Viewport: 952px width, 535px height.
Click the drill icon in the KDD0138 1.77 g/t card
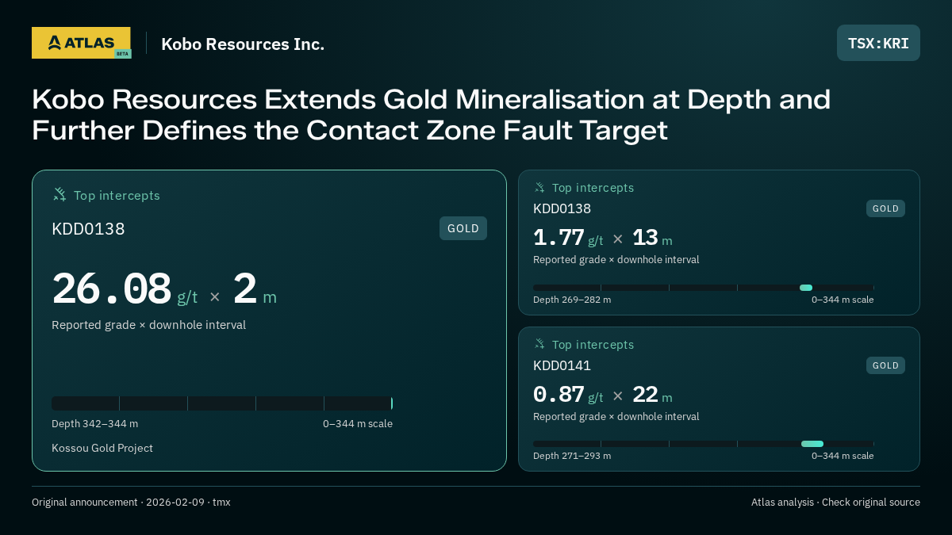point(539,188)
